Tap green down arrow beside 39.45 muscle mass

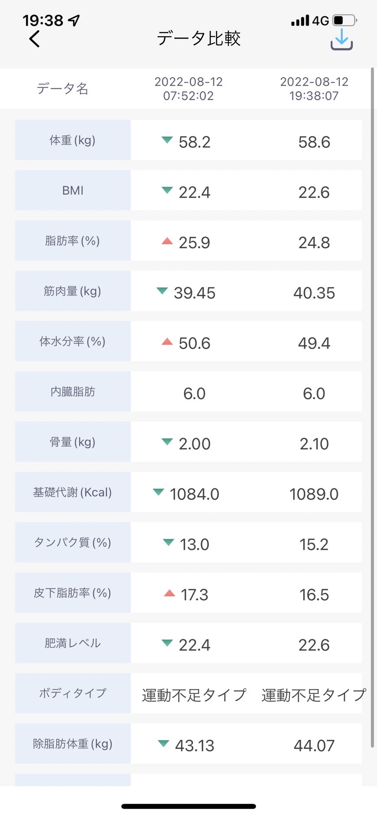pos(162,291)
